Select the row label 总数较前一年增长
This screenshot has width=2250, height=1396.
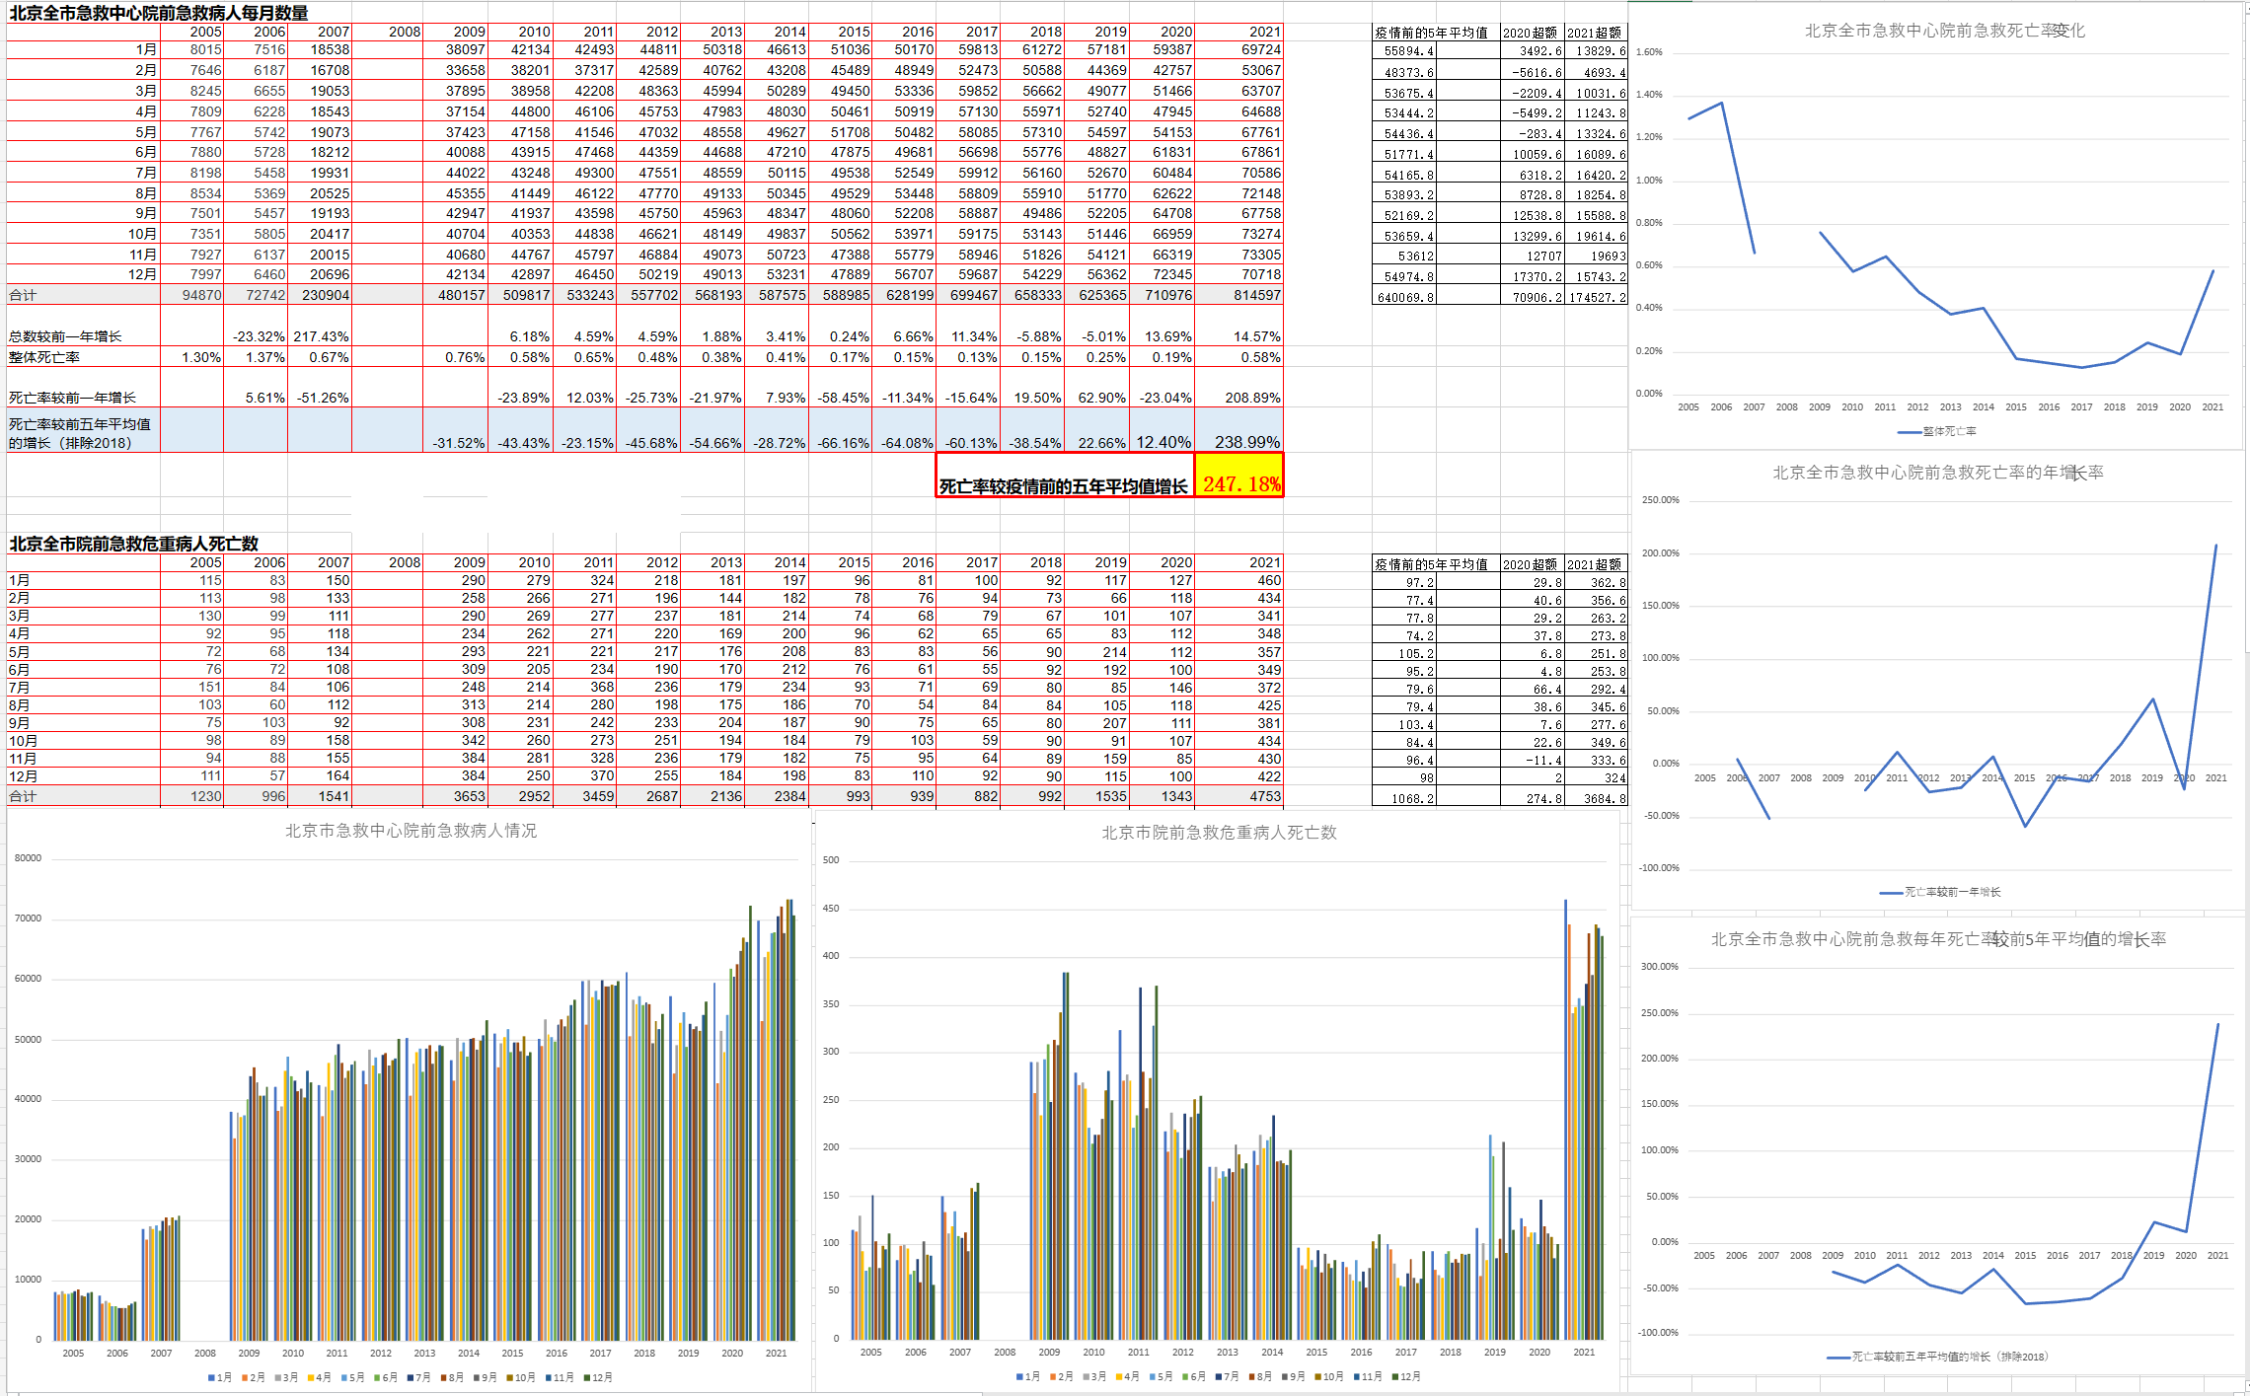point(65,336)
